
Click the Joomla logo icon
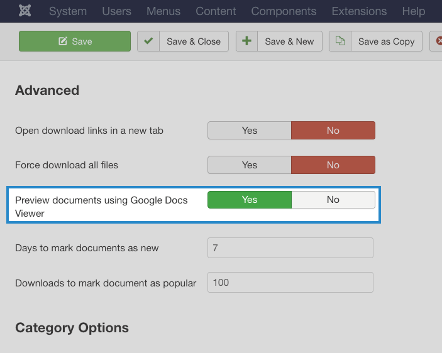[x=25, y=11]
